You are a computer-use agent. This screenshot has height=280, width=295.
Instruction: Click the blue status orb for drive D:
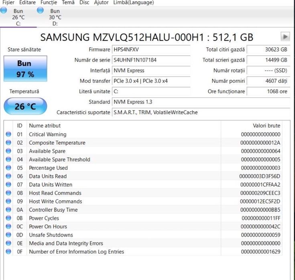pos(40,10)
